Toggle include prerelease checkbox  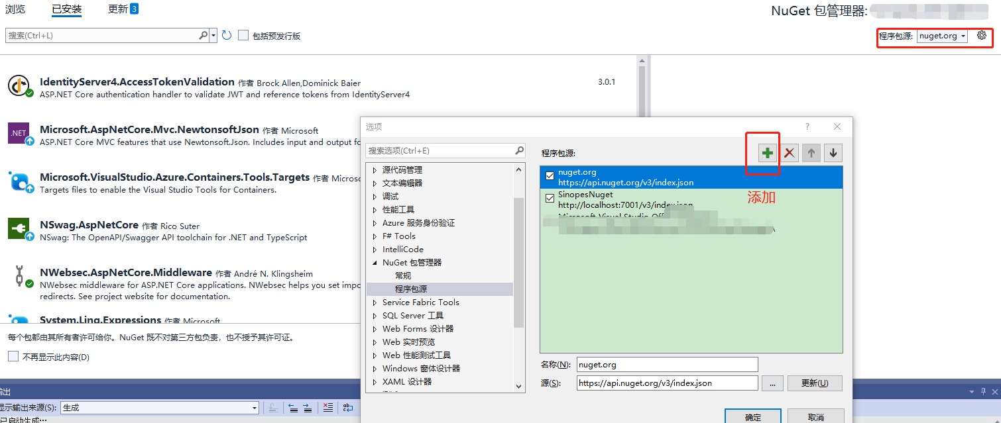pos(243,35)
